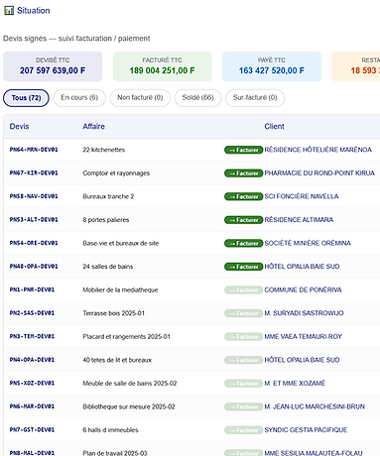Click Facturer next to Résidence Altimara

[x=243, y=220]
